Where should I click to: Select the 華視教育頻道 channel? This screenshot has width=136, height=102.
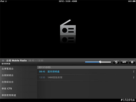tap(18, 95)
